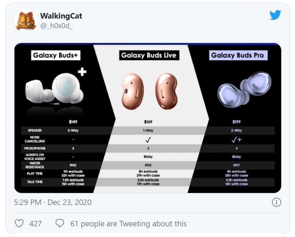Click the Twitter bird logo icon

tap(275, 15)
